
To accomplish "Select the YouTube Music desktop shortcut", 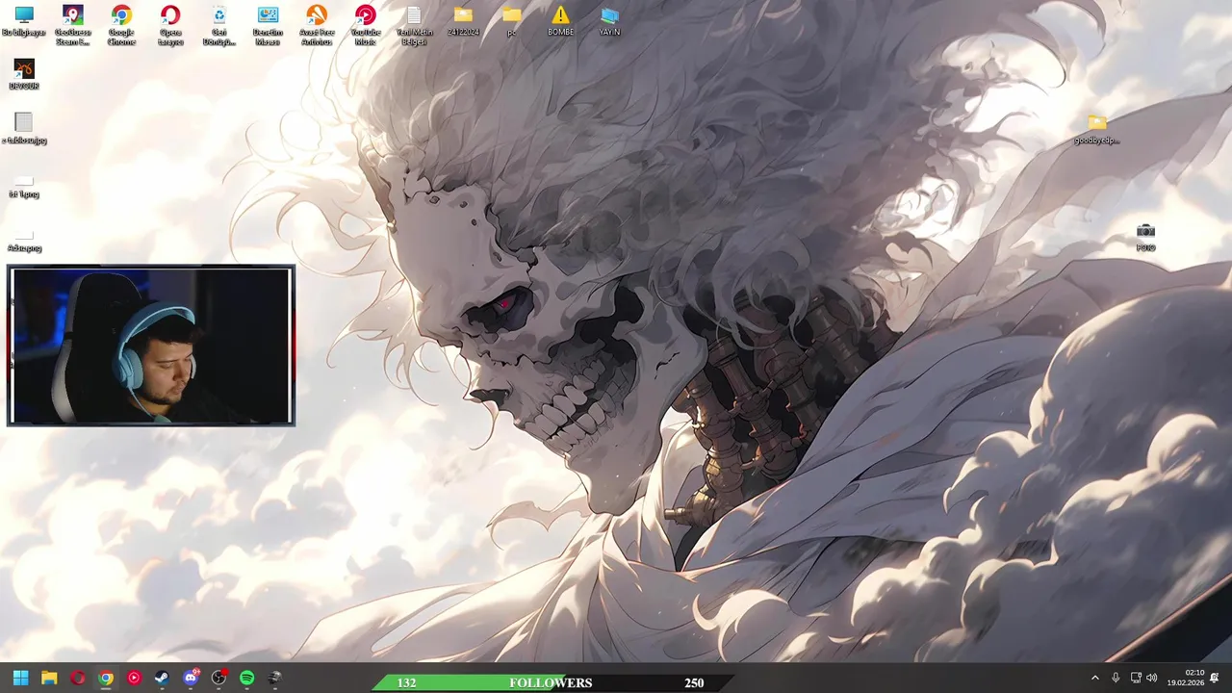I will [x=366, y=25].
